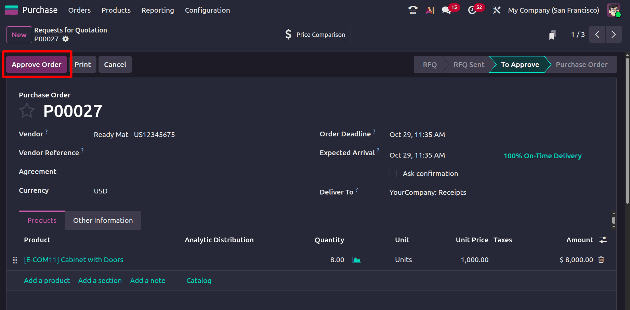Open the Price Comparison view
This screenshot has width=630, height=310.
coord(314,35)
